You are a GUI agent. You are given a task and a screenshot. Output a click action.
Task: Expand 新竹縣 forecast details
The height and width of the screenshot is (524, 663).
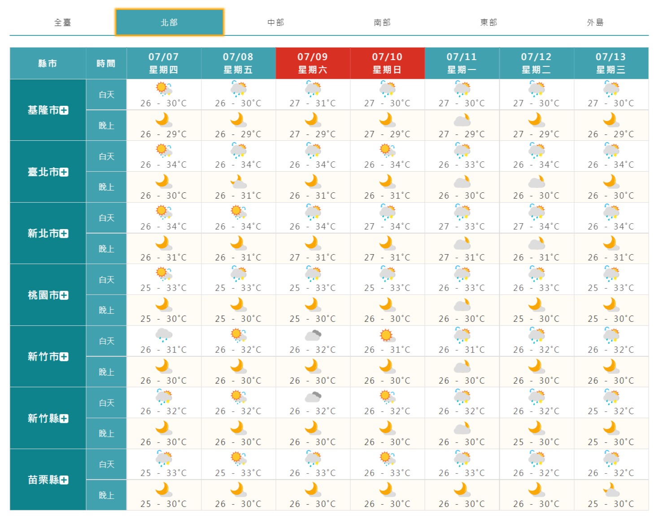(x=64, y=419)
